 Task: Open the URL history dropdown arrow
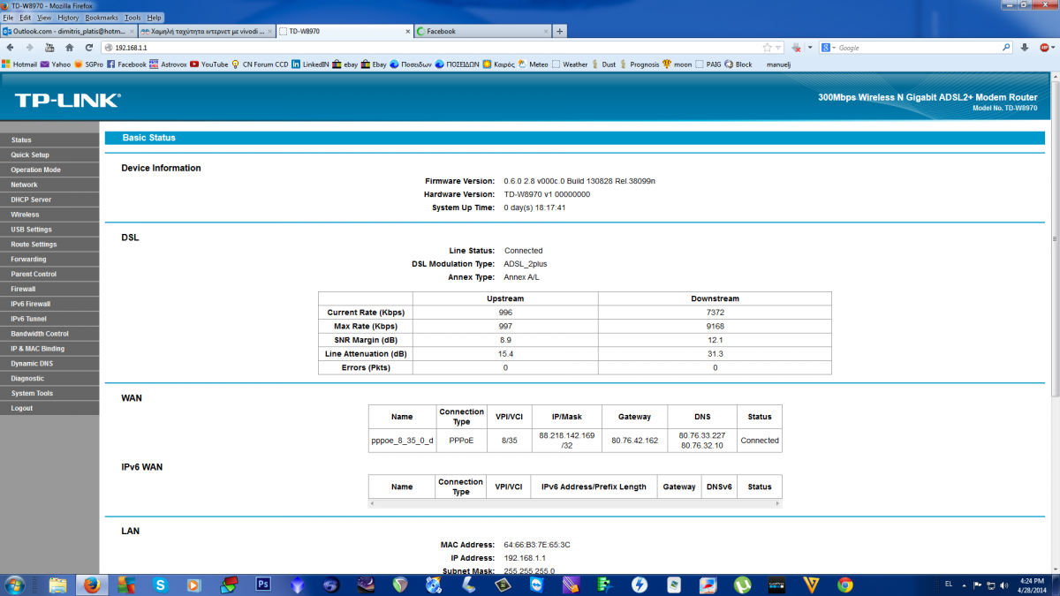coord(778,48)
